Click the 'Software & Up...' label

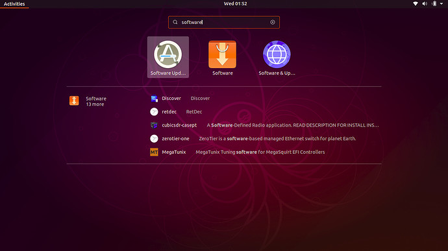(x=277, y=73)
